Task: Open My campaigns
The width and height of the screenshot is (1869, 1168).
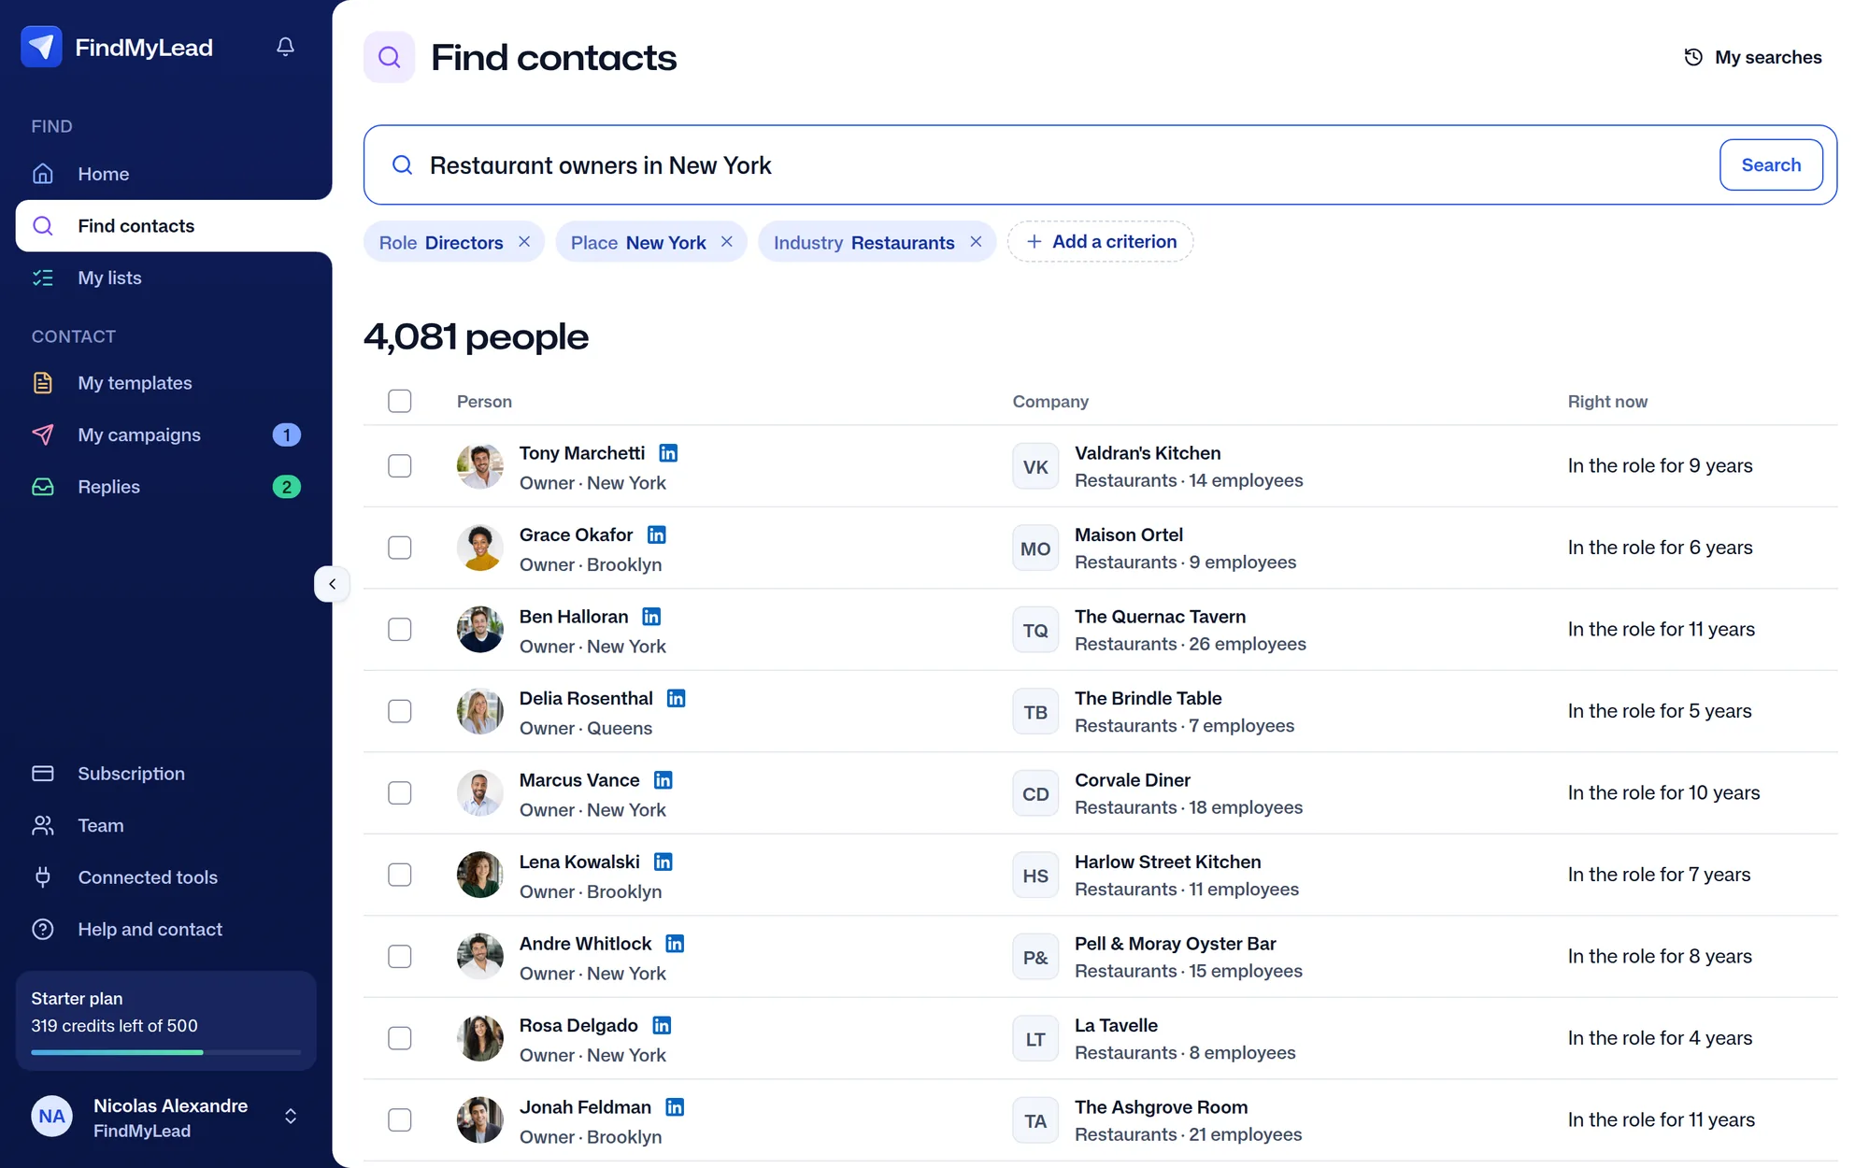Action: point(166,434)
